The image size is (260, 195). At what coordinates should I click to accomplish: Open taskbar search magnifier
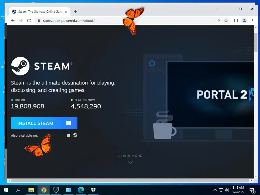pyautogui.click(x=18, y=190)
